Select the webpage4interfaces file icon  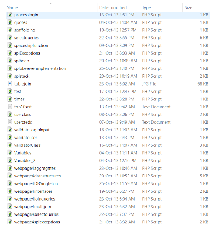[10, 191]
